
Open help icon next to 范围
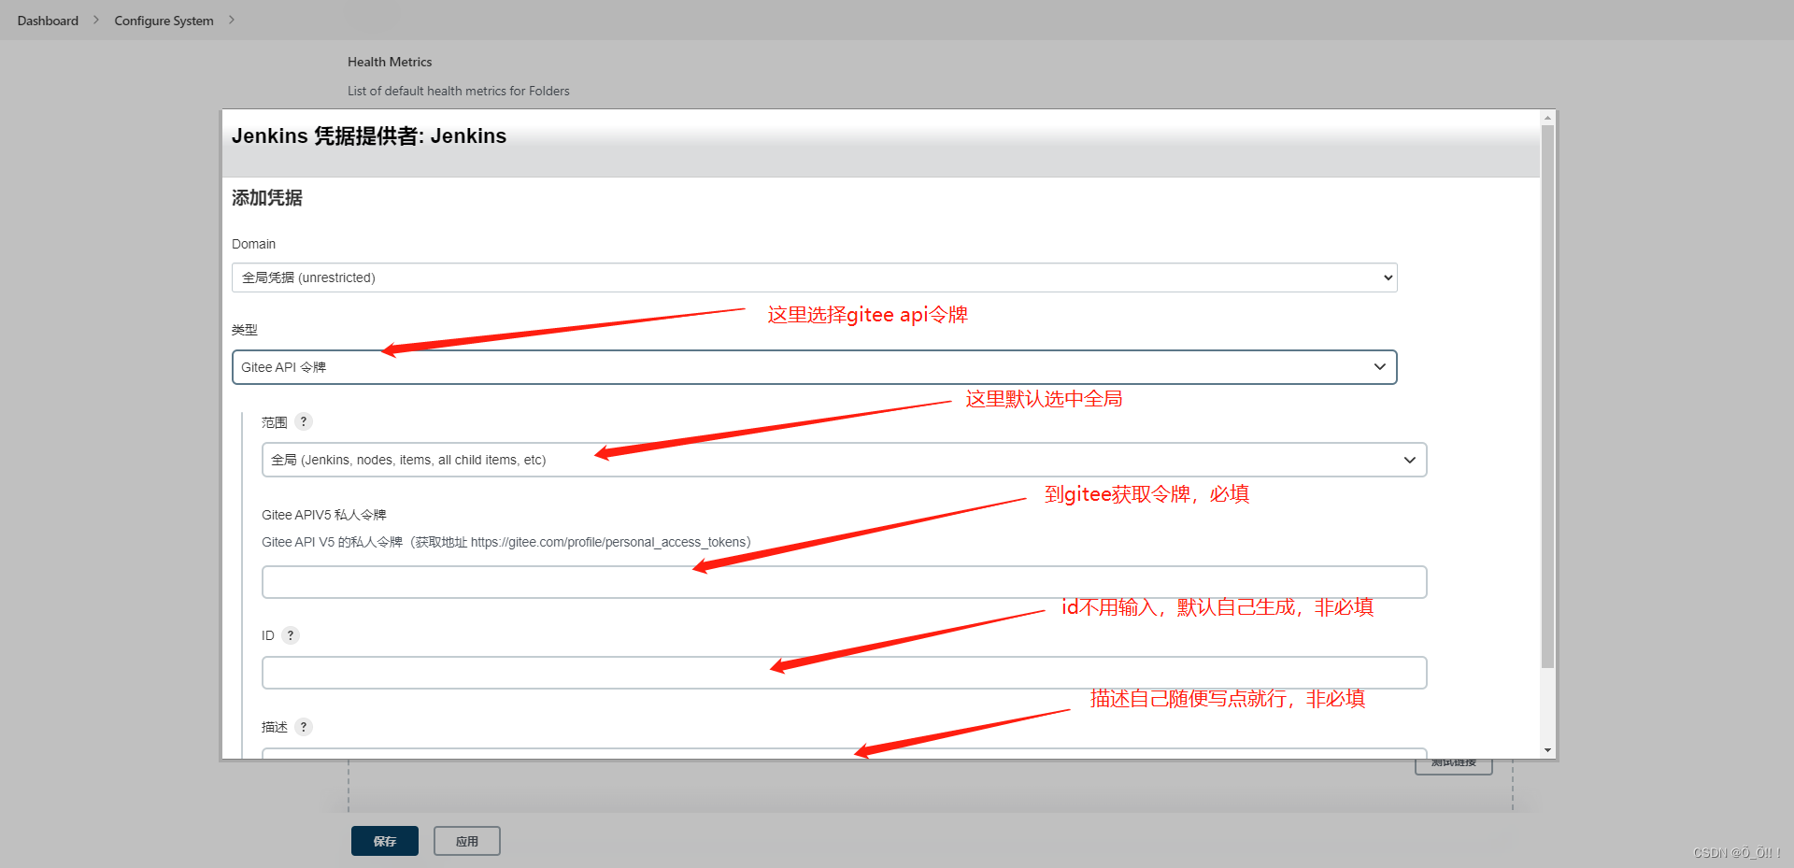coord(304,421)
